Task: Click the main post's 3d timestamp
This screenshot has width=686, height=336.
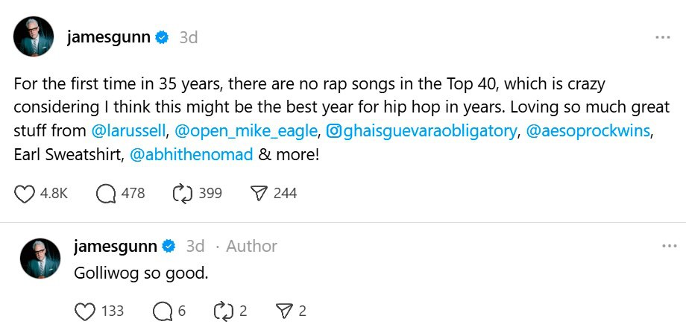Action: (189, 37)
